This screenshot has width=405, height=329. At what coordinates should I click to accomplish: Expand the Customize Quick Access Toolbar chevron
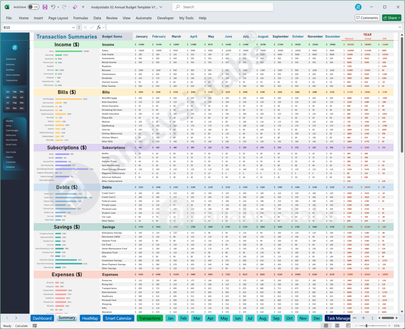point(83,7)
